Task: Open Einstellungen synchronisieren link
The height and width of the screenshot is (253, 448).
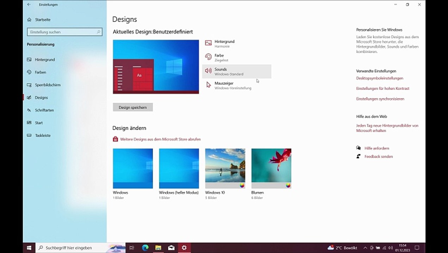Action: [x=380, y=99]
